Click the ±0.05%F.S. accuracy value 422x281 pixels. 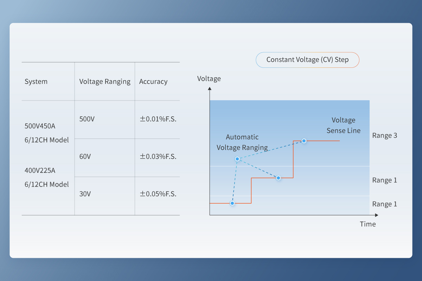point(158,194)
